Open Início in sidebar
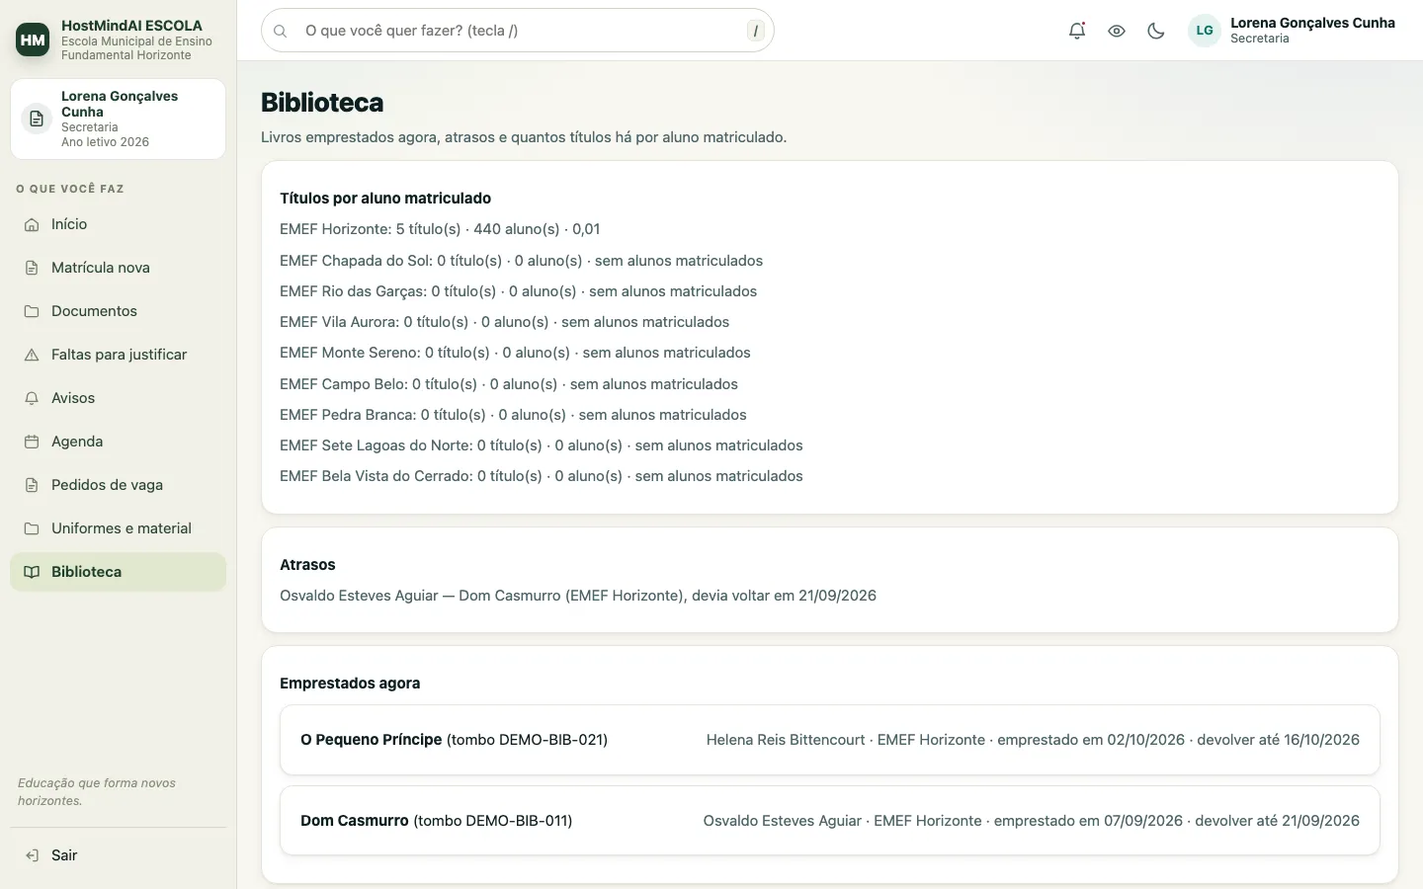Screen dimensions: 1423x889 [x=119, y=224]
